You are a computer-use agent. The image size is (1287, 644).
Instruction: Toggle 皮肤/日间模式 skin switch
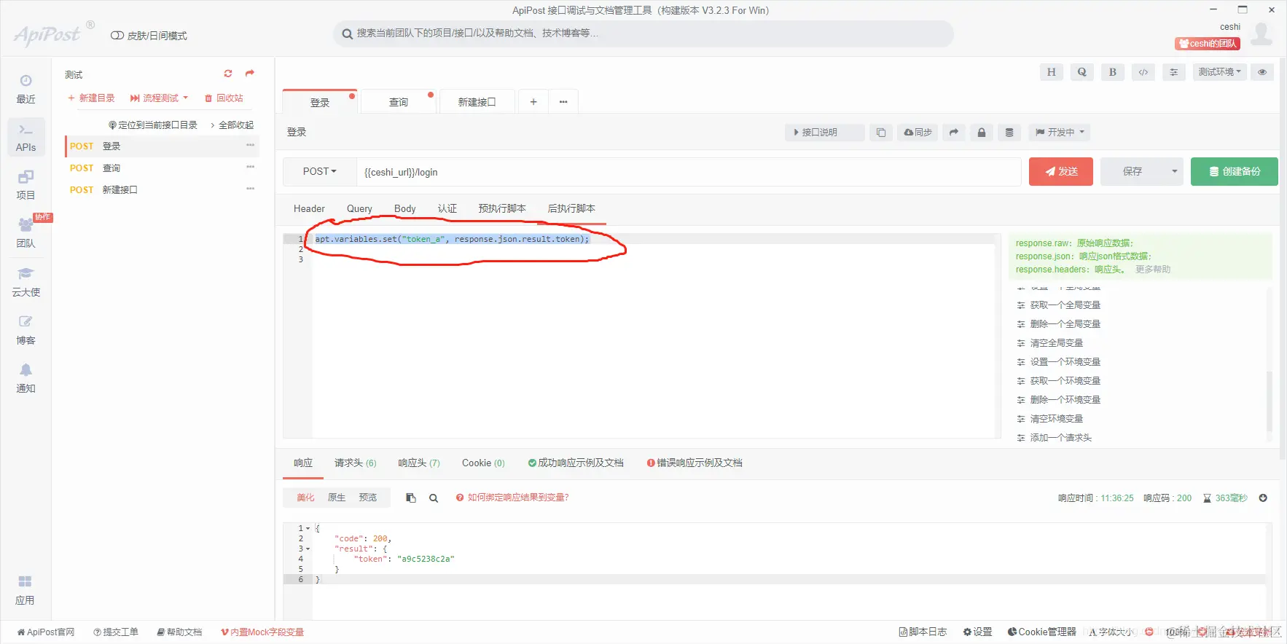click(x=117, y=36)
